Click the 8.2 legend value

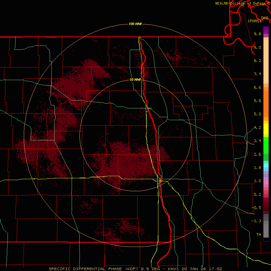click(257, 61)
